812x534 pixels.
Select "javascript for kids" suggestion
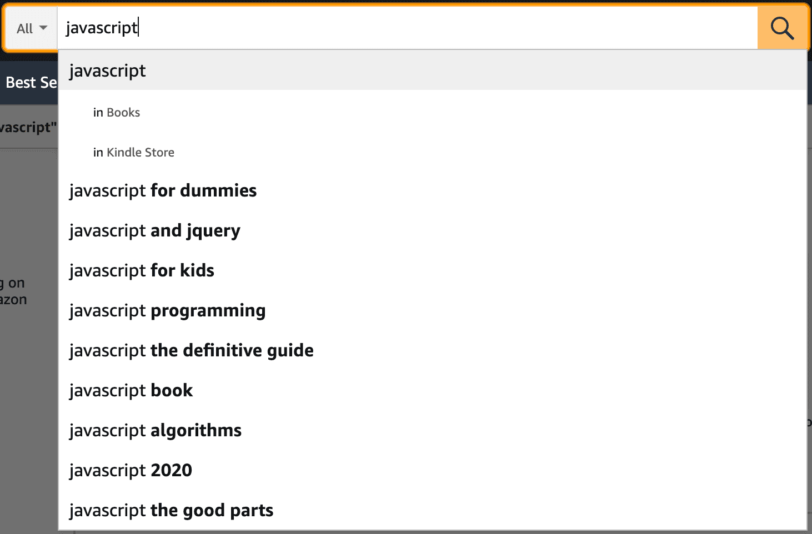433,270
